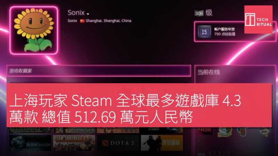This screenshot has width=278, height=156.
Task: Click the yellow cartoon character badge
Action: pos(224,132)
